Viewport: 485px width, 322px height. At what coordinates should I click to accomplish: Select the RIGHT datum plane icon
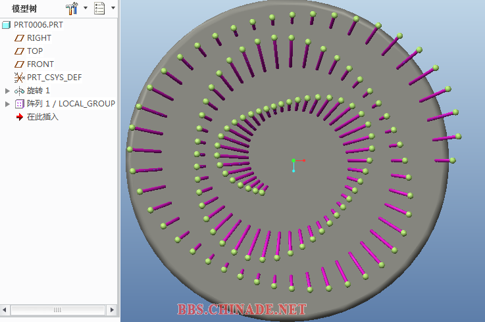[19, 38]
